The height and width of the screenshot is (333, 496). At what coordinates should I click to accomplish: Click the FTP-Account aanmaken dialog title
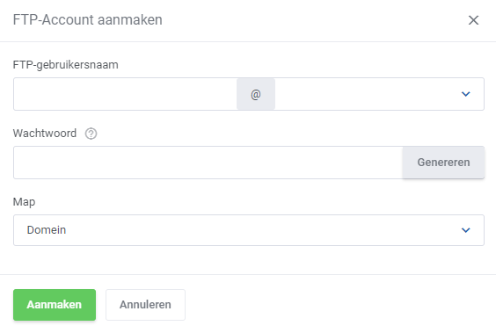pos(88,20)
